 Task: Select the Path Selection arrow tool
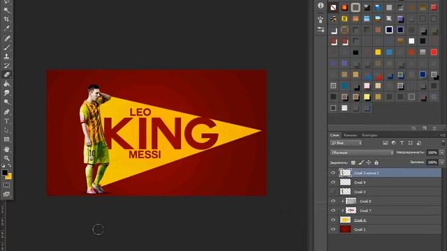(x=6, y=130)
